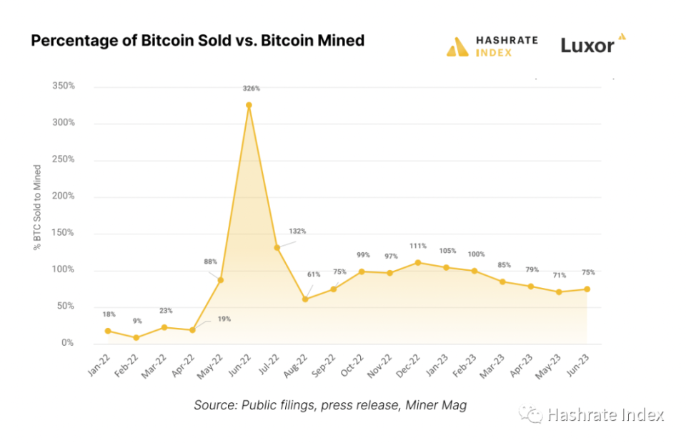Click the chart title text
This screenshot has height=443, width=686.
click(x=198, y=40)
